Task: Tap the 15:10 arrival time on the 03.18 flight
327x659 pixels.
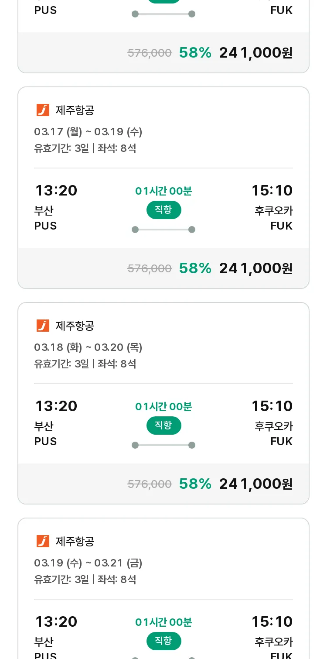Action: click(x=272, y=406)
